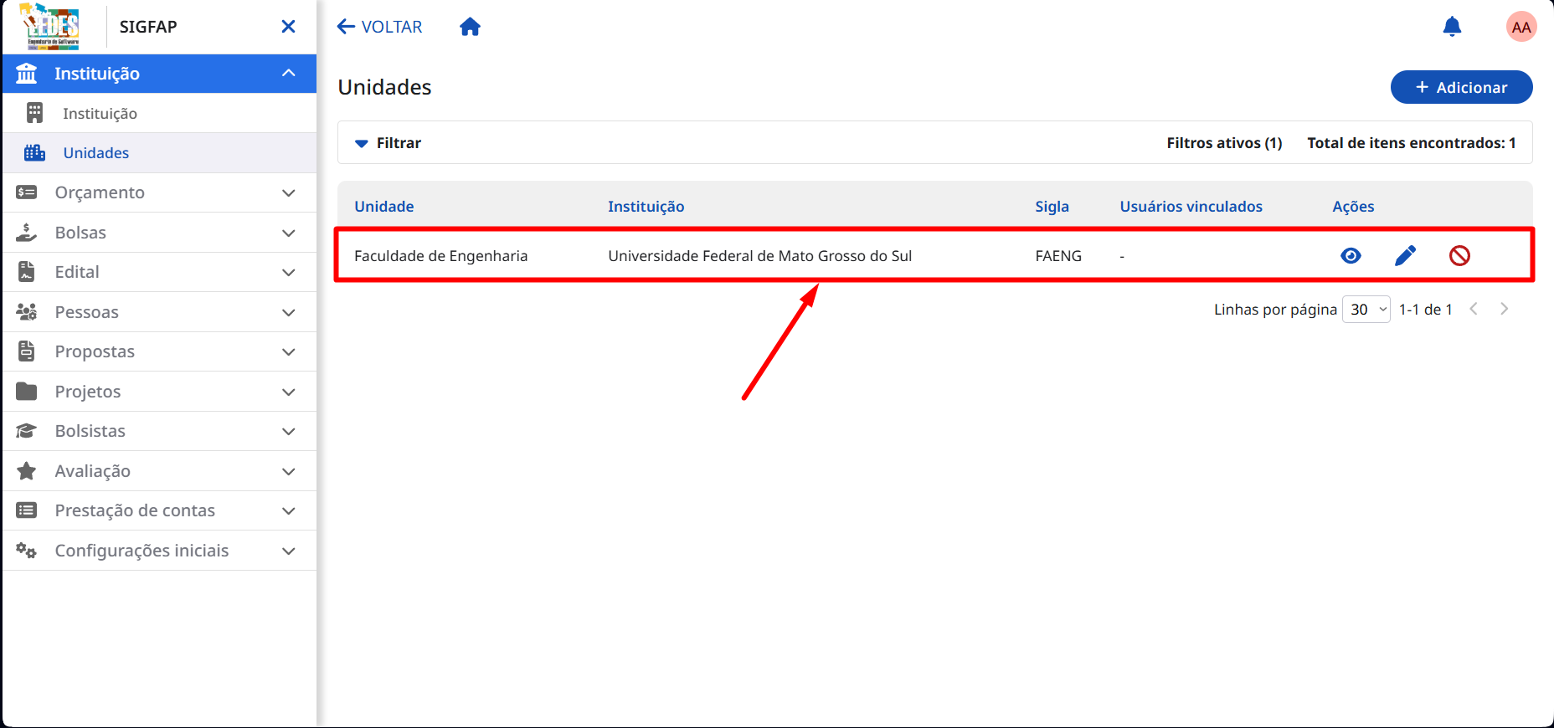This screenshot has height=728, width=1554.
Task: Expand the Edital menu
Action: [289, 273]
